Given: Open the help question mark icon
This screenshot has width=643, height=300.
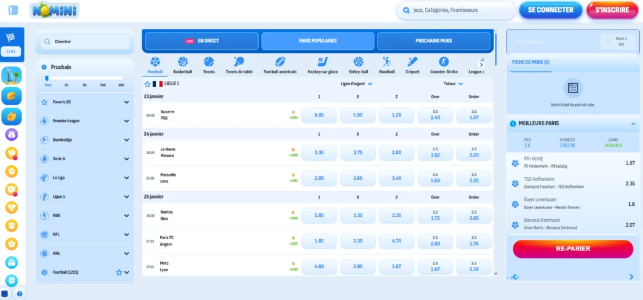Looking at the screenshot, I should click(x=19, y=293).
